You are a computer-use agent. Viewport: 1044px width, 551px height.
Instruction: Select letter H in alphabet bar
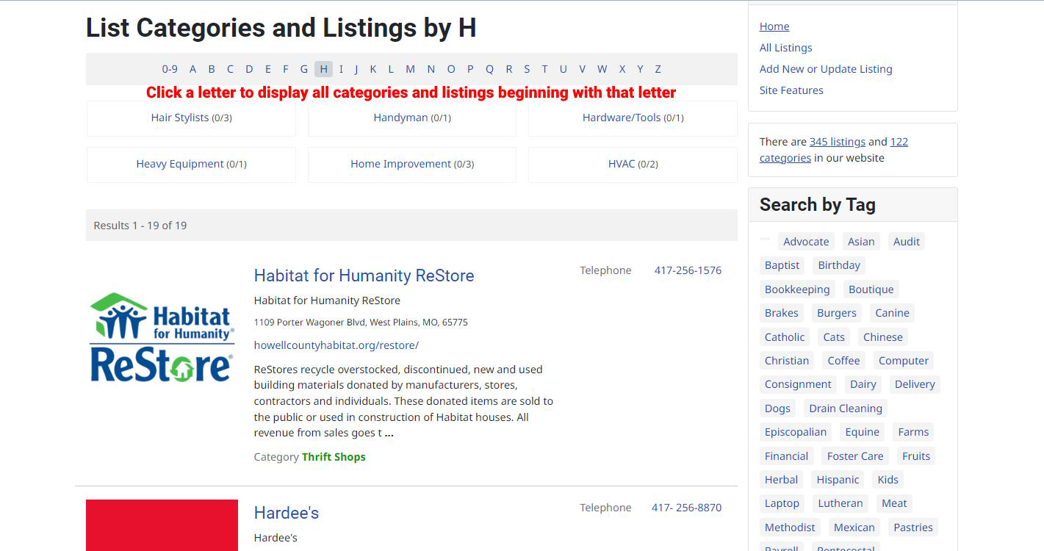tap(323, 69)
